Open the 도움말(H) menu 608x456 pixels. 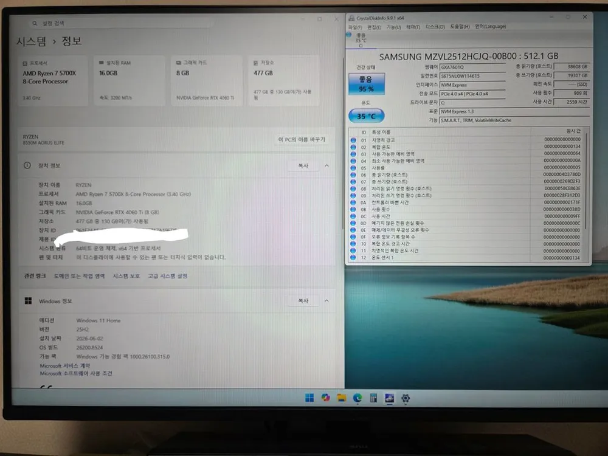coord(460,27)
